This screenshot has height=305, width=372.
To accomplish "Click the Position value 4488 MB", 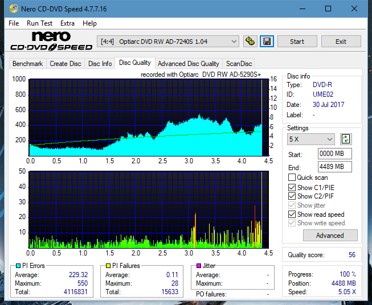I will [344, 283].
